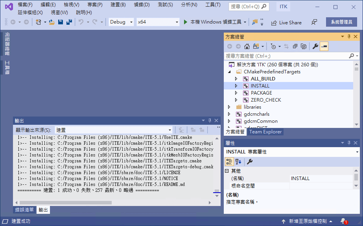Viewport: 363px width, 226px height.
Task: Click the status bar output window icon
Action: click(x=5, y=221)
